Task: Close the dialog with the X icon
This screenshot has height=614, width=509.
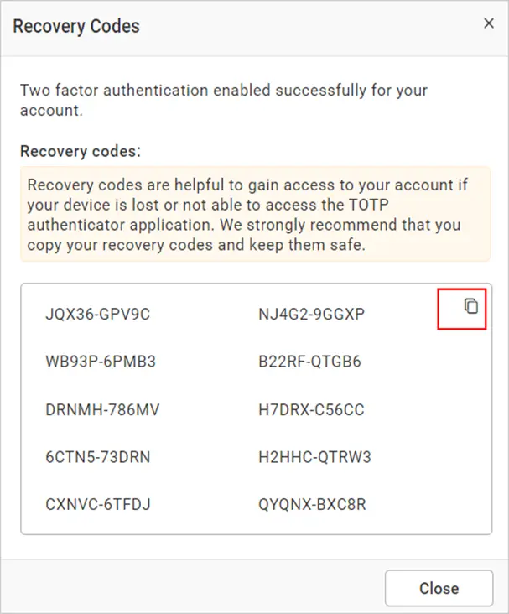Action: pos(489,23)
